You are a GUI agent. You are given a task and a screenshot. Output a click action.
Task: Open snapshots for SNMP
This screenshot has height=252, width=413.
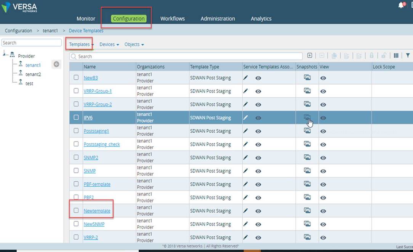(307, 170)
